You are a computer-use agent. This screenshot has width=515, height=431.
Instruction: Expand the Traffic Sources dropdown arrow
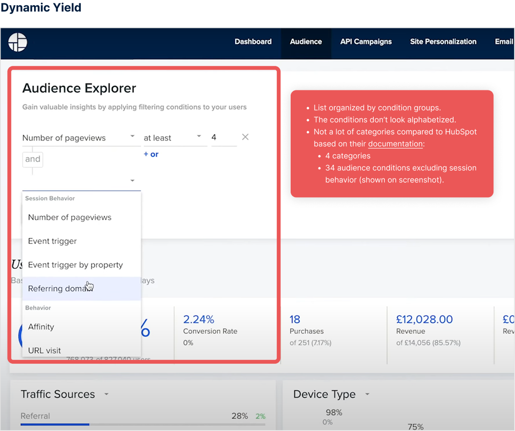pyautogui.click(x=107, y=394)
